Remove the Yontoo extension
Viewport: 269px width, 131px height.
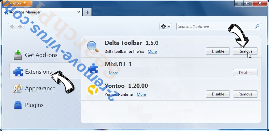pyautogui.click(x=245, y=94)
